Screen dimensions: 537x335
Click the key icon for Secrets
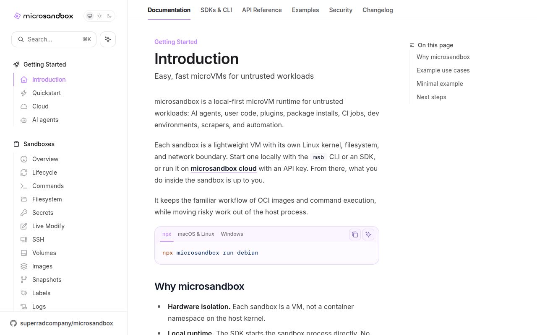pyautogui.click(x=24, y=213)
